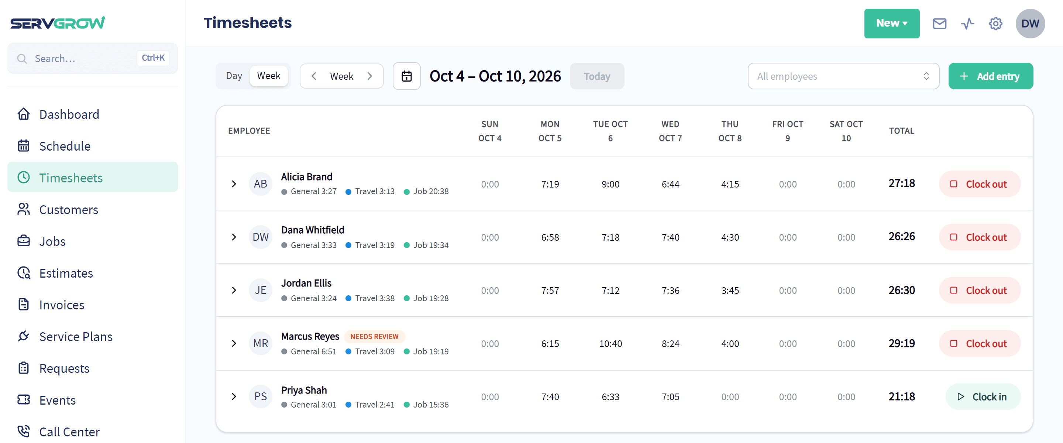Click the Needs Review badge on Marcus Reyes
The height and width of the screenshot is (443, 1063).
click(374, 336)
